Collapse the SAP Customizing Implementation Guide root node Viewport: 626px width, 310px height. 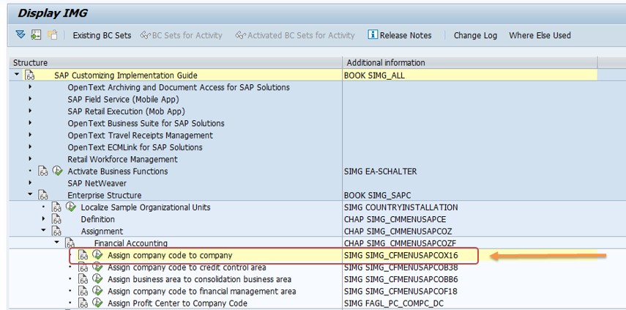(x=17, y=74)
